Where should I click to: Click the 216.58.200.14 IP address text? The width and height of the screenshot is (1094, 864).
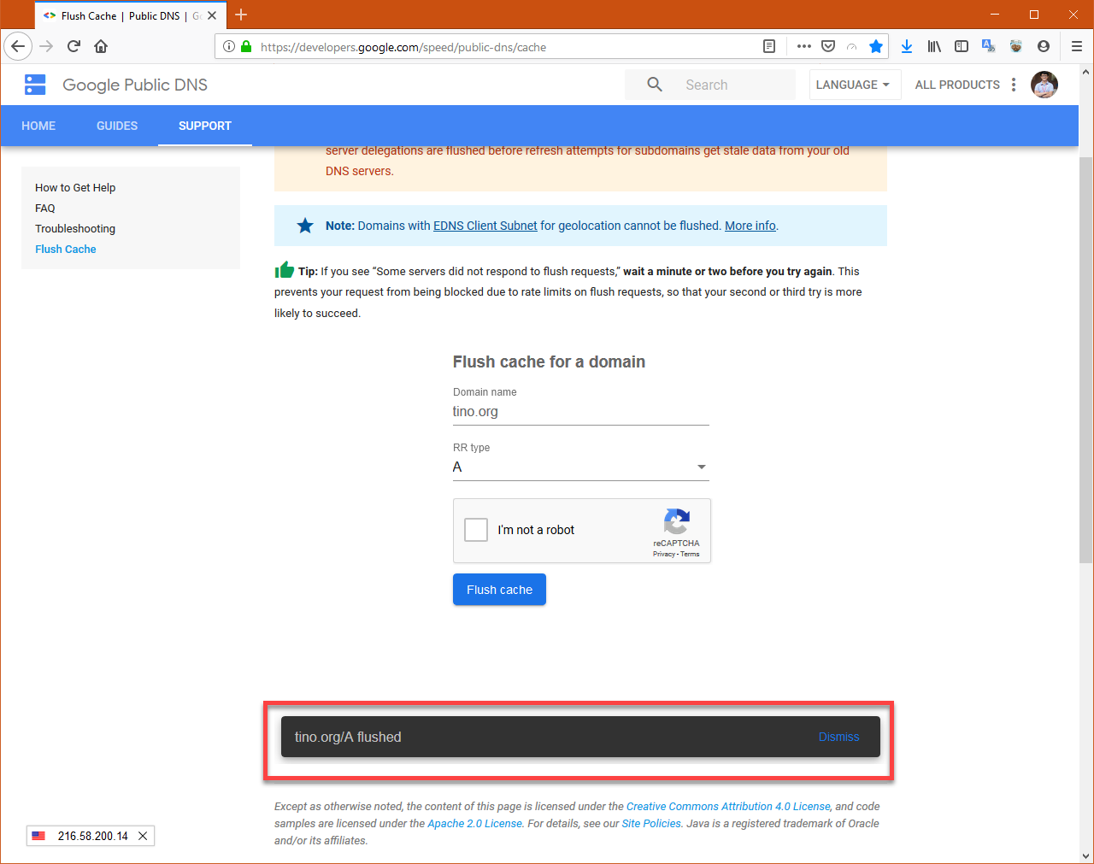(x=93, y=836)
